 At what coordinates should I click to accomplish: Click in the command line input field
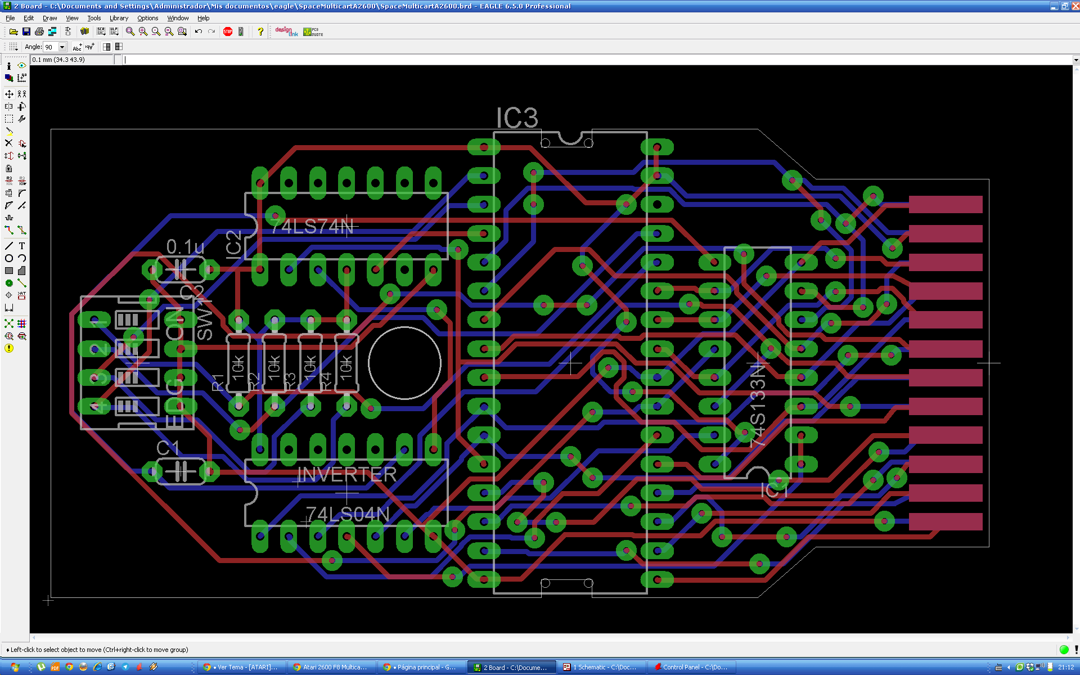tap(562, 60)
